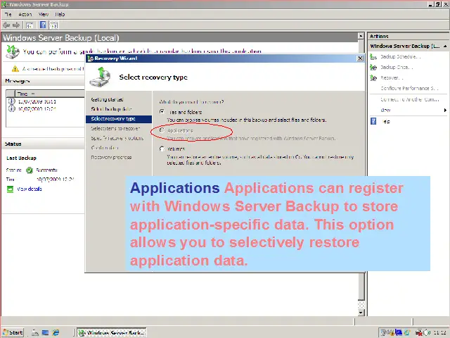
Task: Click the Backup Schedule action icon
Action: point(374,56)
